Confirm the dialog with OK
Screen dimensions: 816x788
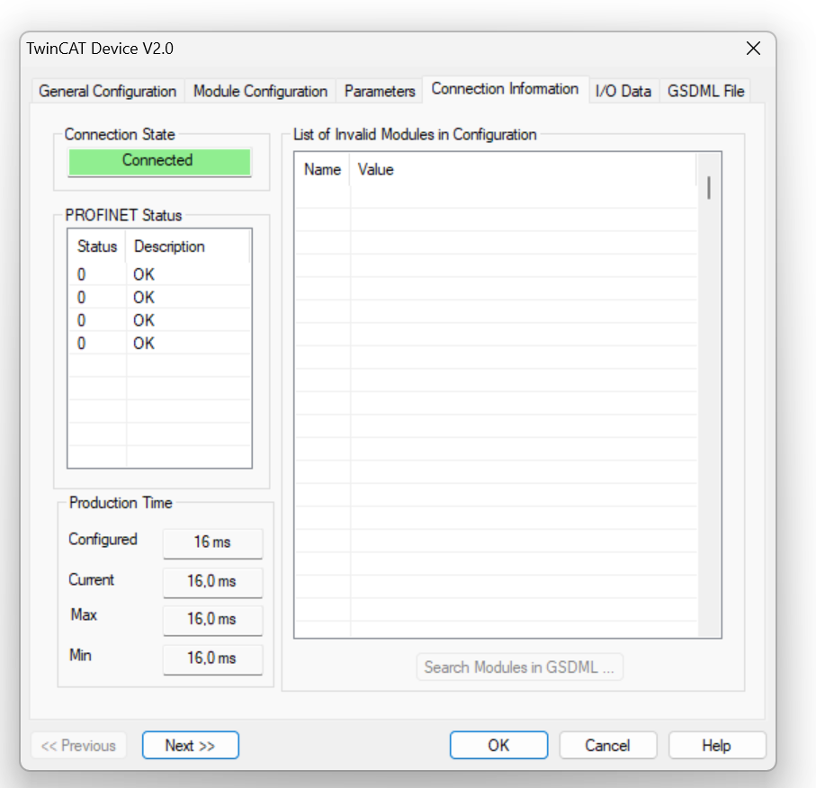coord(498,746)
